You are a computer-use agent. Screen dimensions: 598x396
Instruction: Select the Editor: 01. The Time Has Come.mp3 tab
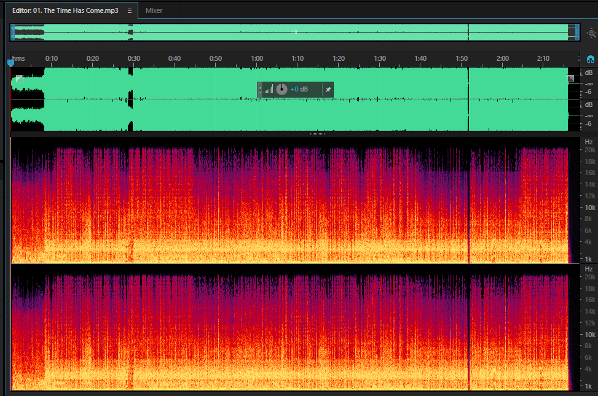(65, 10)
